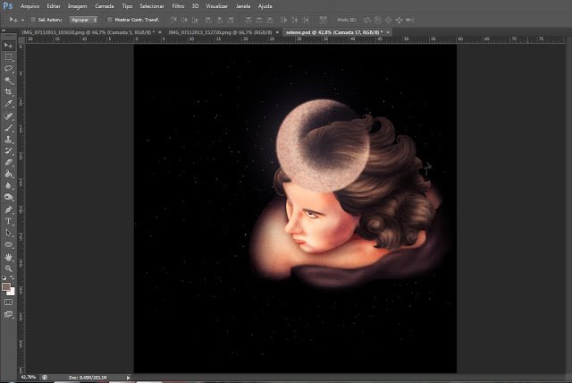Image resolution: width=572 pixels, height=383 pixels.
Task: Click the zoom percentage field in status bar
Action: (29, 377)
